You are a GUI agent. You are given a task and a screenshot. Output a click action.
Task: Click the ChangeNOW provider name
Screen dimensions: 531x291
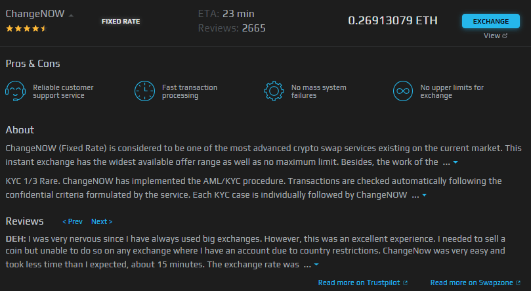click(x=35, y=14)
